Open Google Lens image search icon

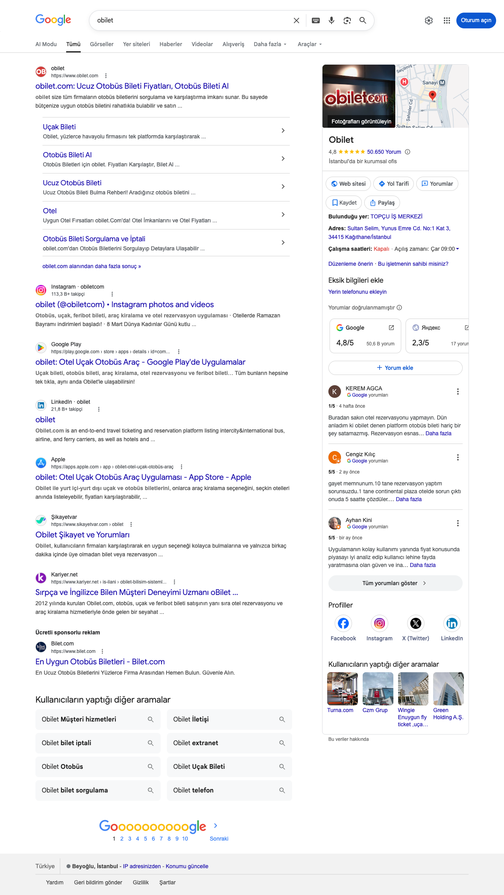pos(347,21)
